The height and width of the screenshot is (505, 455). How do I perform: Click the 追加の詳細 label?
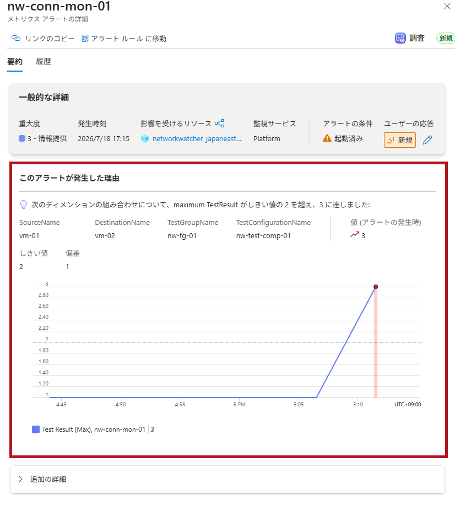pos(48,479)
